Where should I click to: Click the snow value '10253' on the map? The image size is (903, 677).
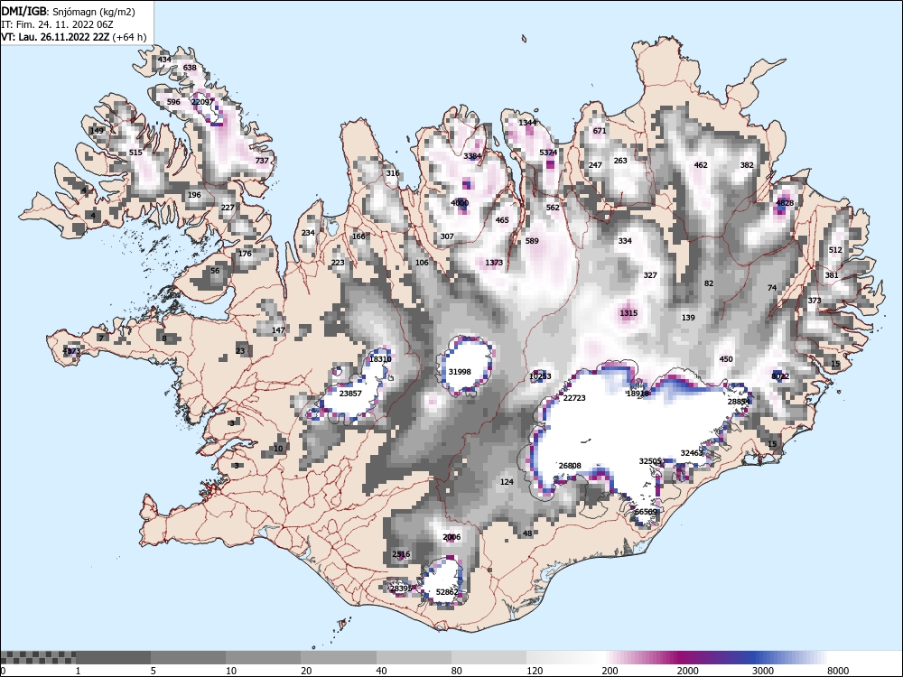[x=540, y=376]
